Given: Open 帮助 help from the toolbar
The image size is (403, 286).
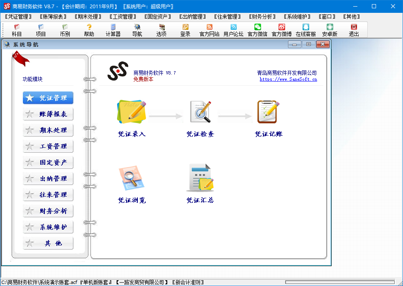Looking at the screenshot, I should (89, 30).
